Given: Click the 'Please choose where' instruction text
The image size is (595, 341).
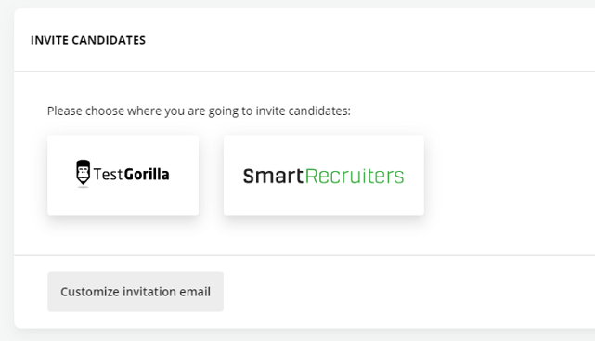Looking at the screenshot, I should (x=199, y=111).
